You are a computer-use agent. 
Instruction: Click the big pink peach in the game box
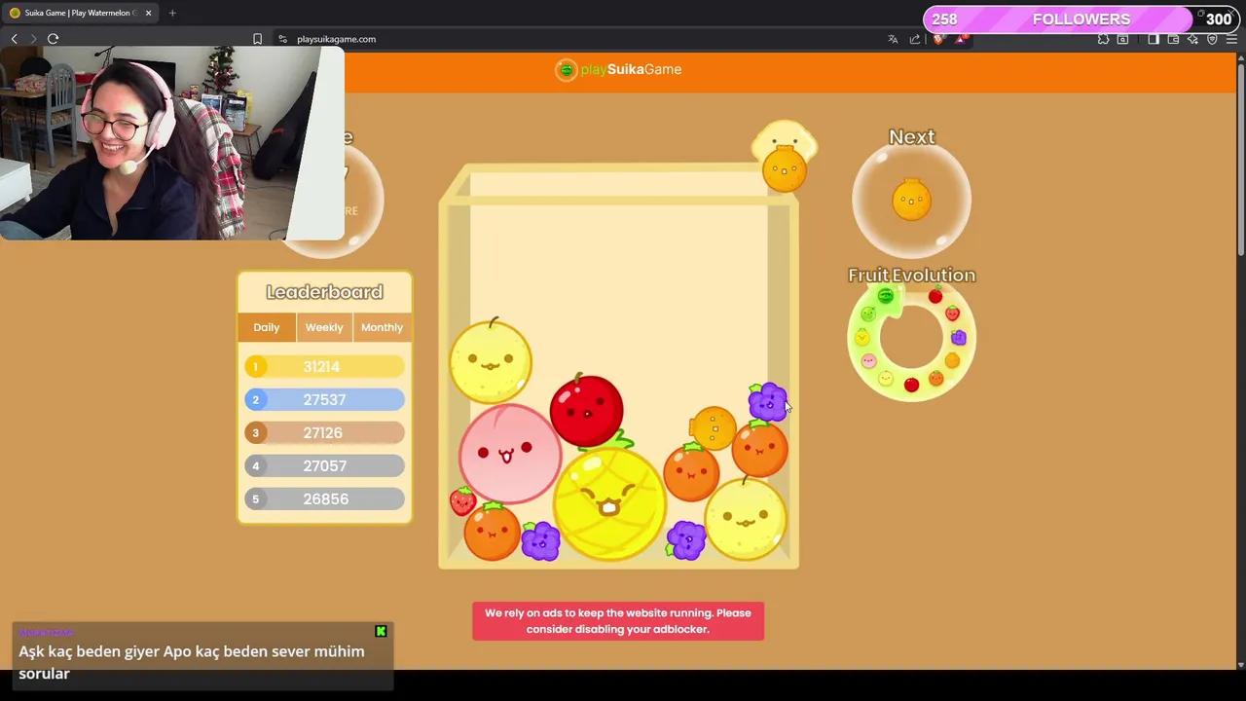pyautogui.click(x=509, y=453)
